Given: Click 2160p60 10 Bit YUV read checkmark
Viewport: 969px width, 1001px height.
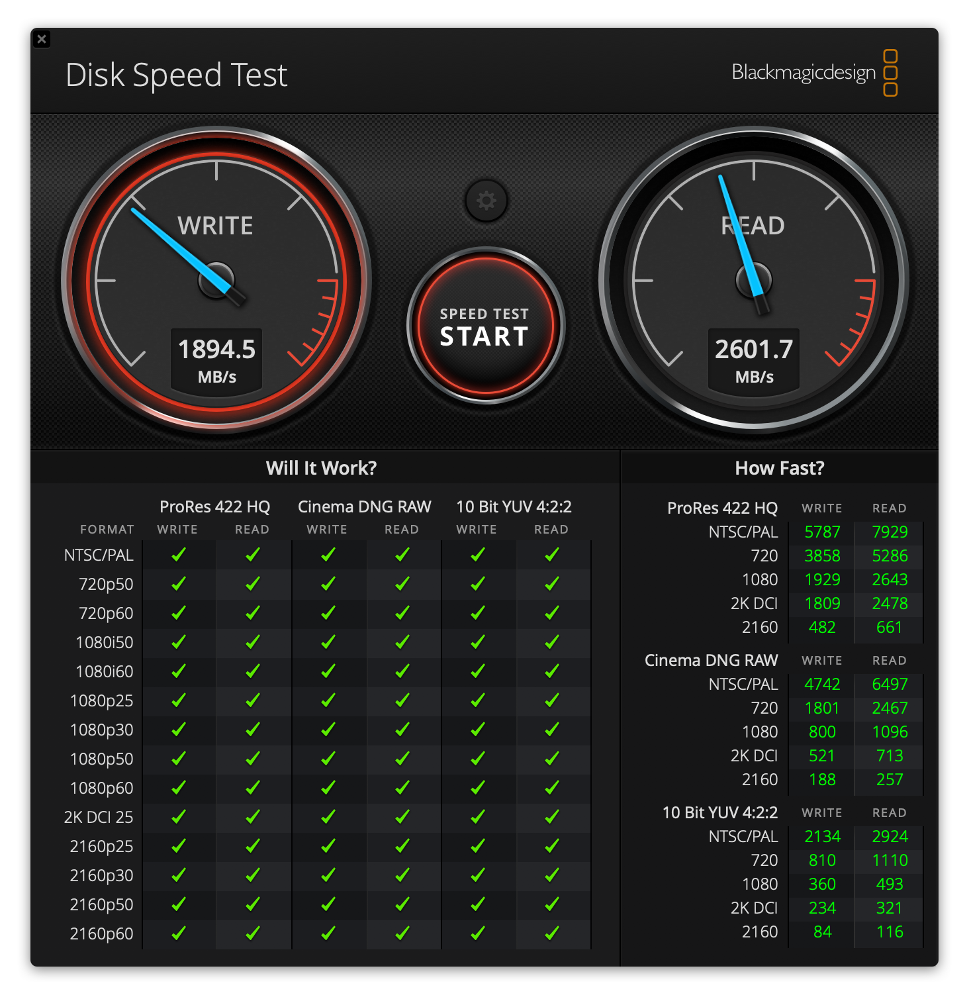Looking at the screenshot, I should (551, 933).
